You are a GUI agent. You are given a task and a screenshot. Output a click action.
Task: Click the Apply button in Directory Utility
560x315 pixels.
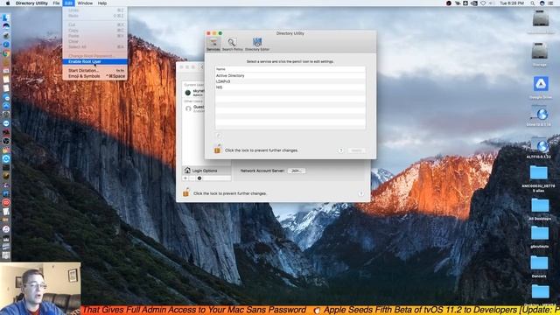[356, 150]
